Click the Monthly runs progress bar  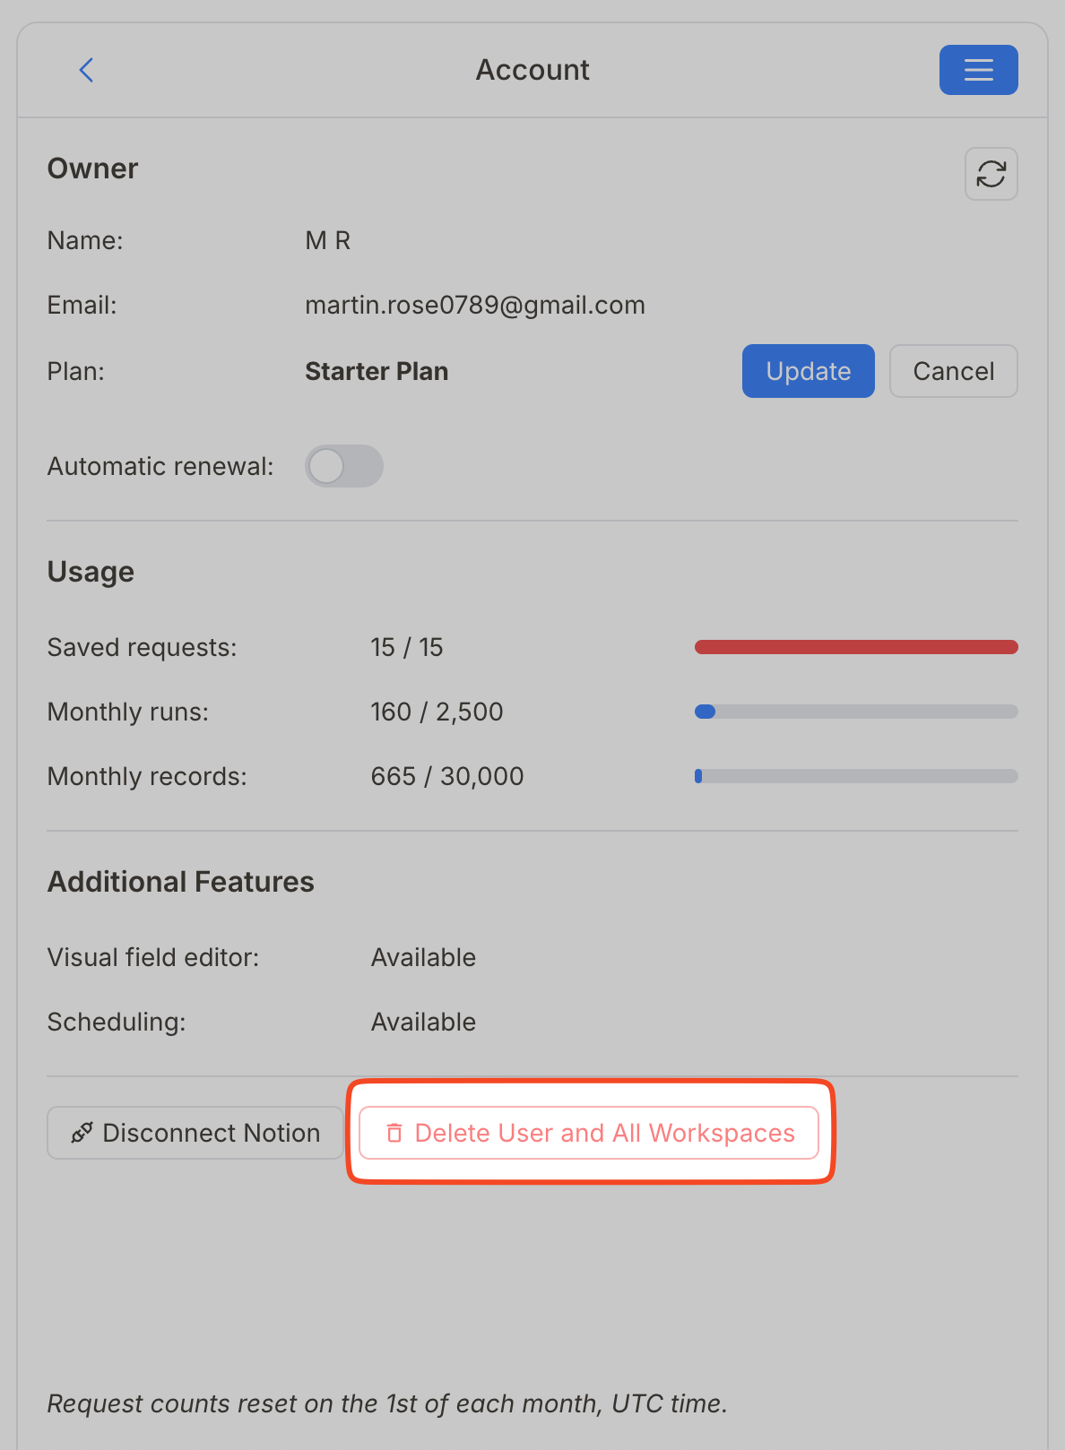click(856, 712)
